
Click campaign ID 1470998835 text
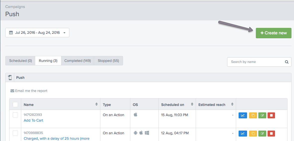pyautogui.click(x=33, y=133)
